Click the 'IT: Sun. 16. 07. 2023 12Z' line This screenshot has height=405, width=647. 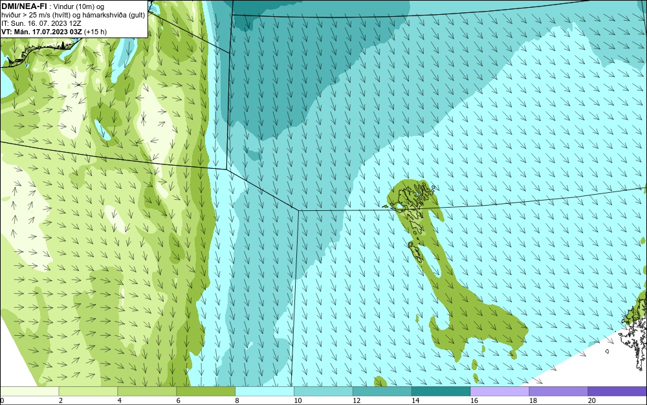coord(41,23)
